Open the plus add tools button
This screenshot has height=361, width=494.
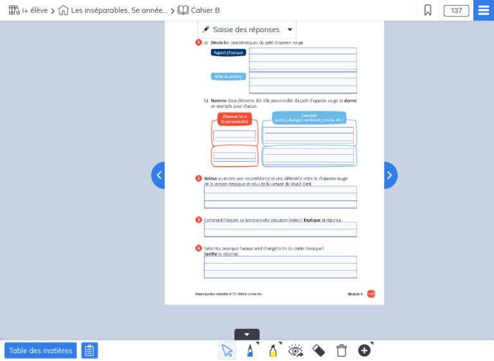364,350
